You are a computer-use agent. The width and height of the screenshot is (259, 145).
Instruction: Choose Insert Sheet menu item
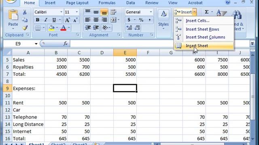tap(204, 46)
